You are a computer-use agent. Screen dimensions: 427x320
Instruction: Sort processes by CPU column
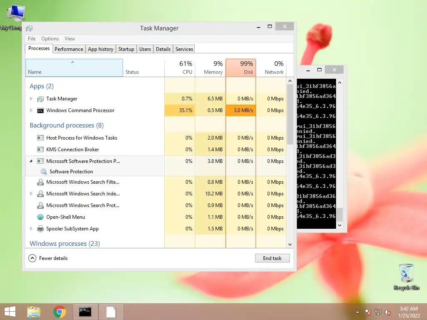click(180, 68)
